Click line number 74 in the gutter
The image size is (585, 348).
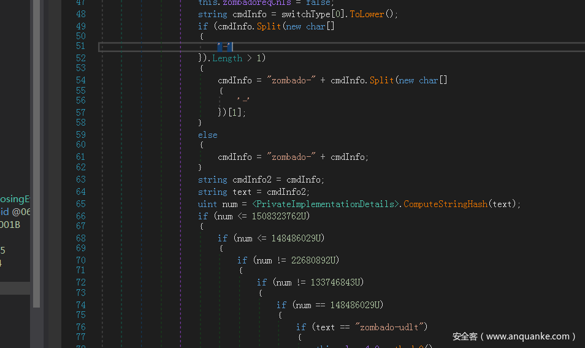(x=80, y=305)
